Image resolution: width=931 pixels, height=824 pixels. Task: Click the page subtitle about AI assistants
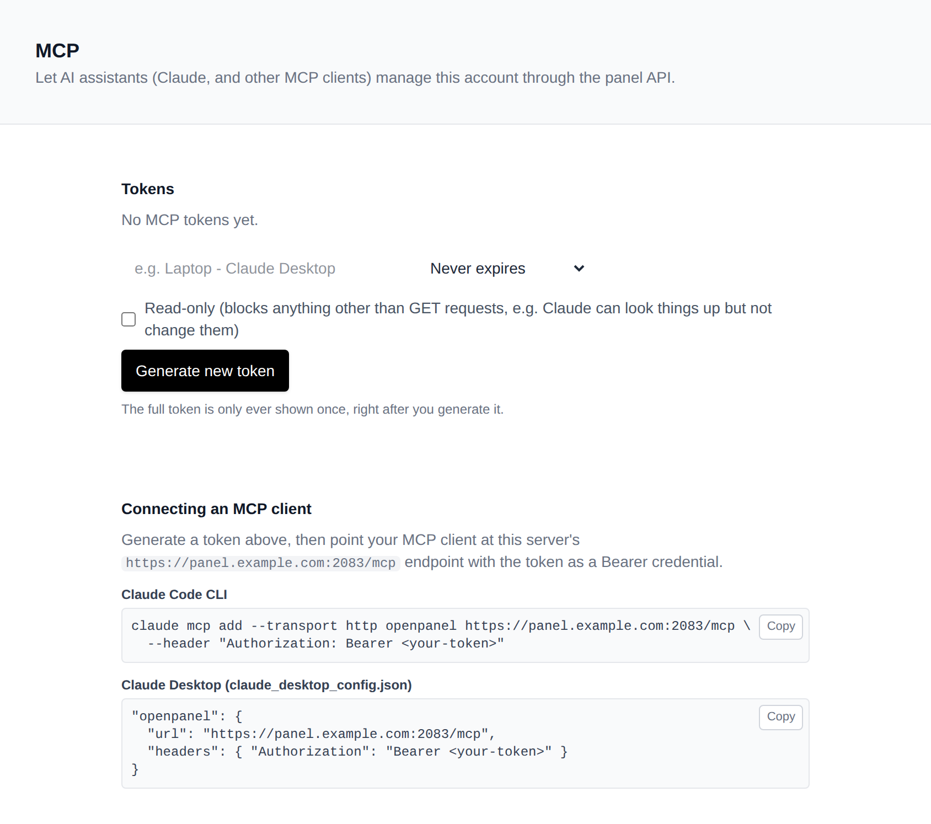pos(355,78)
